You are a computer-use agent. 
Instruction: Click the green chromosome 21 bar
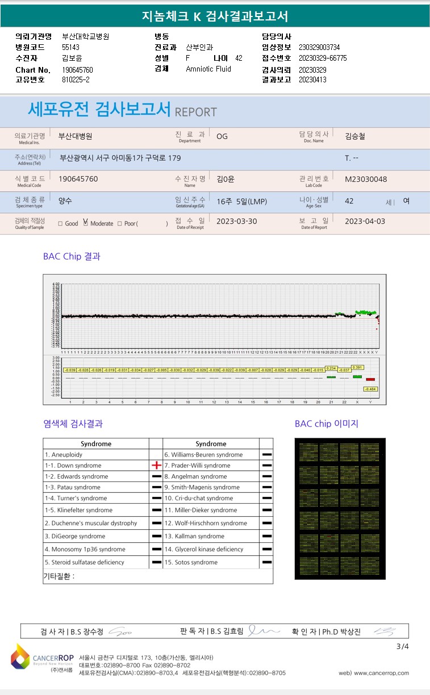coord(331,376)
